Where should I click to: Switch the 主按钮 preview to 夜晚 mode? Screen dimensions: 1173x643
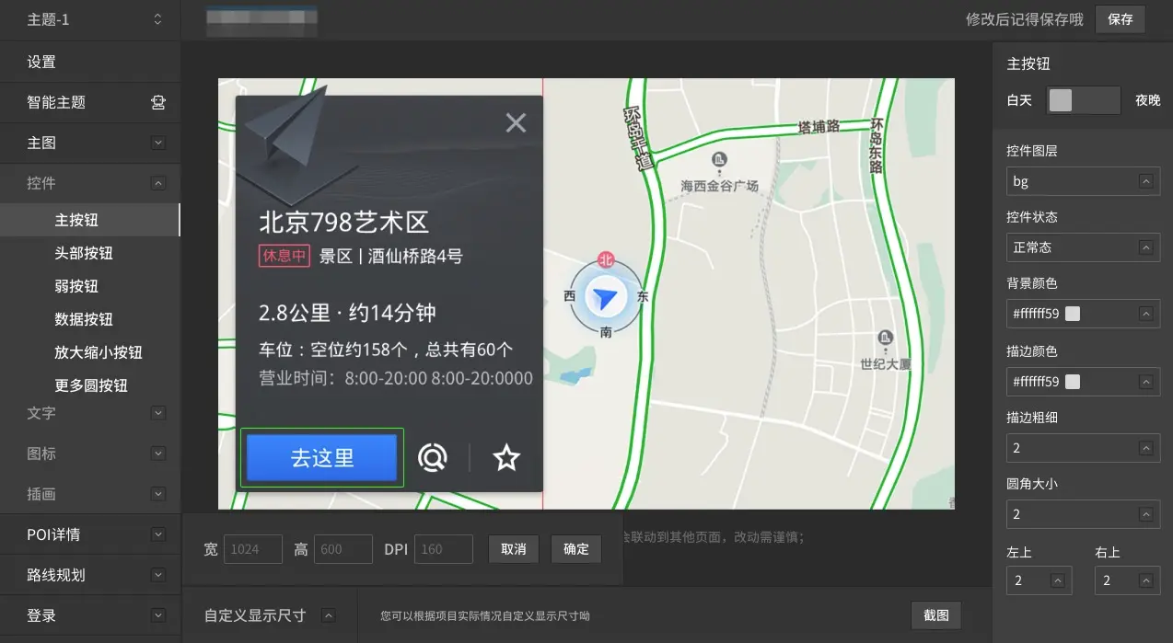point(1147,99)
